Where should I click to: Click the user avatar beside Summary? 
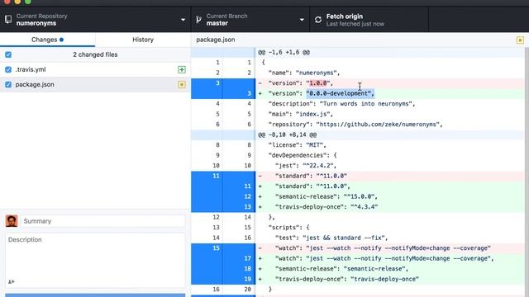coord(12,221)
